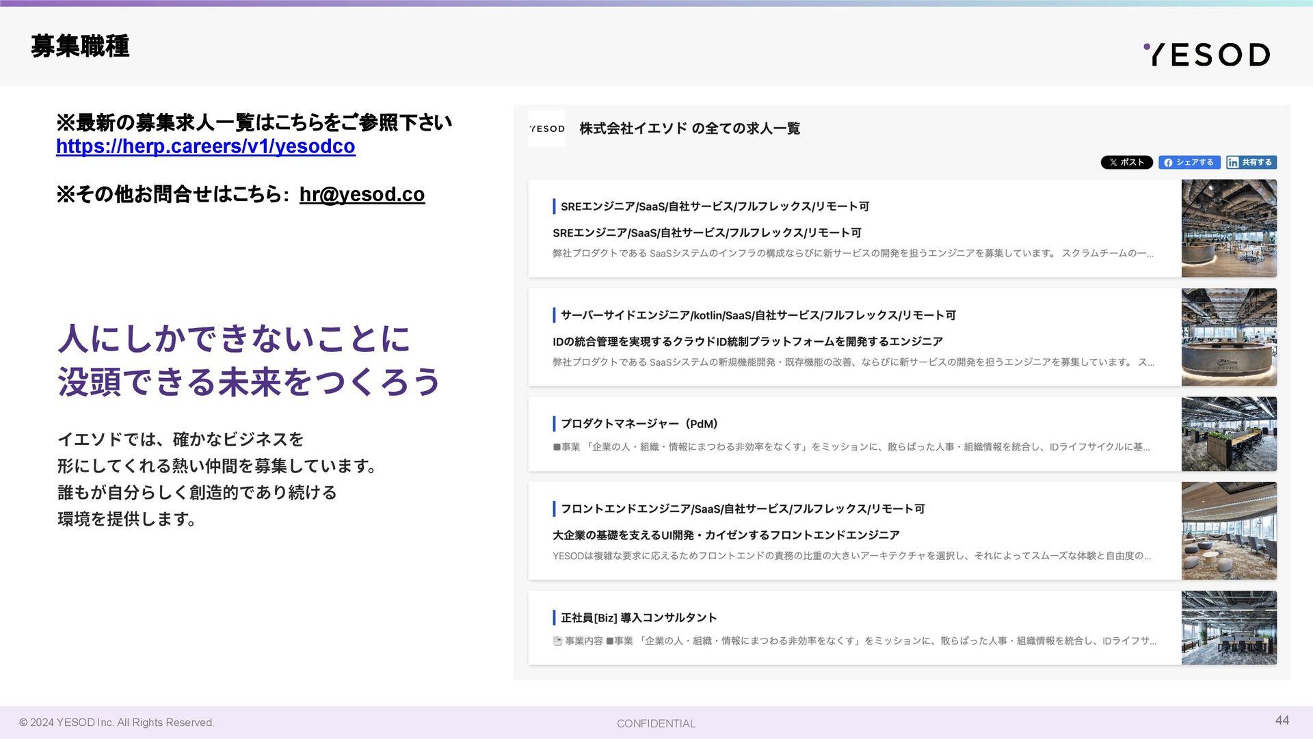This screenshot has height=739, width=1313.
Task: Open the [Biz] implementation consultant listing
Action: [638, 618]
